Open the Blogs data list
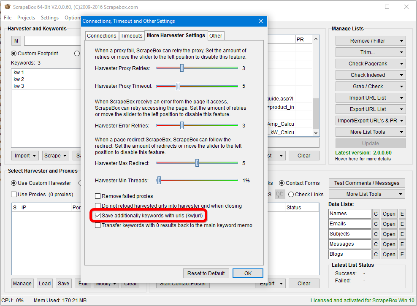The width and height of the screenshot is (417, 306). (x=389, y=255)
